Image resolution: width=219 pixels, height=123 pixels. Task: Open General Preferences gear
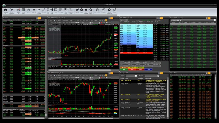pyautogui.click(x=109, y=11)
